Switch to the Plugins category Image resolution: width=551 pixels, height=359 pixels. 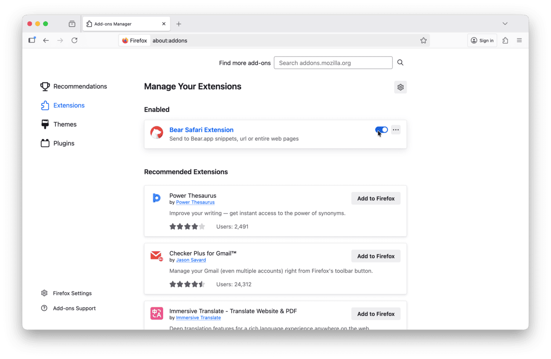click(63, 143)
